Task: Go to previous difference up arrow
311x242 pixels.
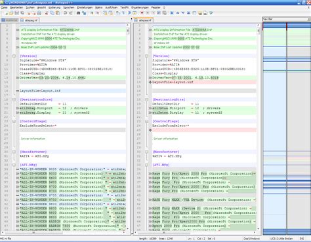Action: (178, 13)
